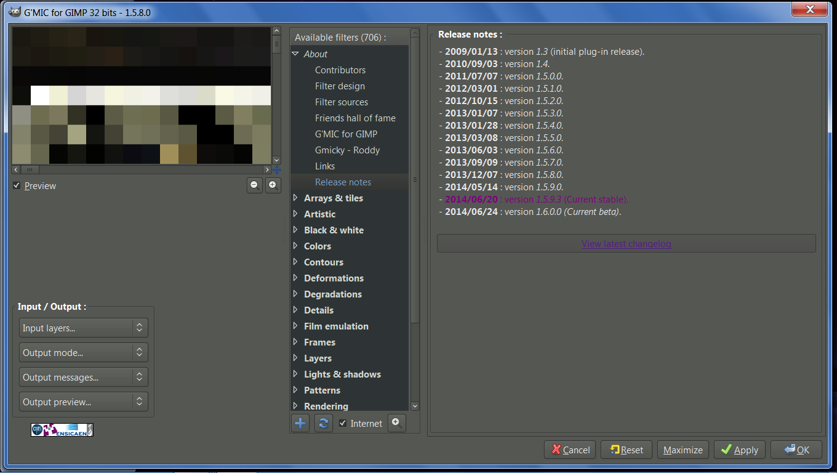The image size is (837, 473).
Task: Expand the Rendering category
Action: point(296,406)
